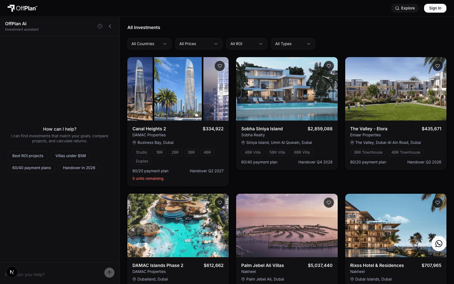Click the Studio unit tag
The width and height of the screenshot is (454, 284).
pyautogui.click(x=142, y=152)
